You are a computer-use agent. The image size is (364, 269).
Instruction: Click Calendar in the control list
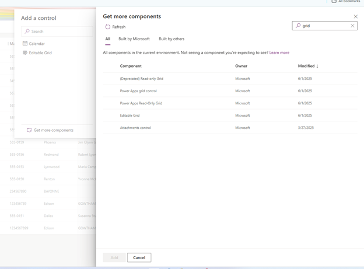tap(37, 44)
